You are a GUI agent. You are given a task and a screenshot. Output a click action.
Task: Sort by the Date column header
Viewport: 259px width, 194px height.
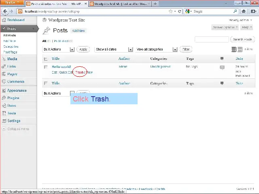point(239,59)
